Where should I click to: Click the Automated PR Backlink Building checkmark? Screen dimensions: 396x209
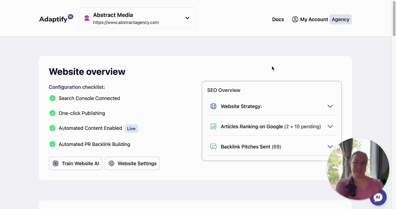point(53,144)
